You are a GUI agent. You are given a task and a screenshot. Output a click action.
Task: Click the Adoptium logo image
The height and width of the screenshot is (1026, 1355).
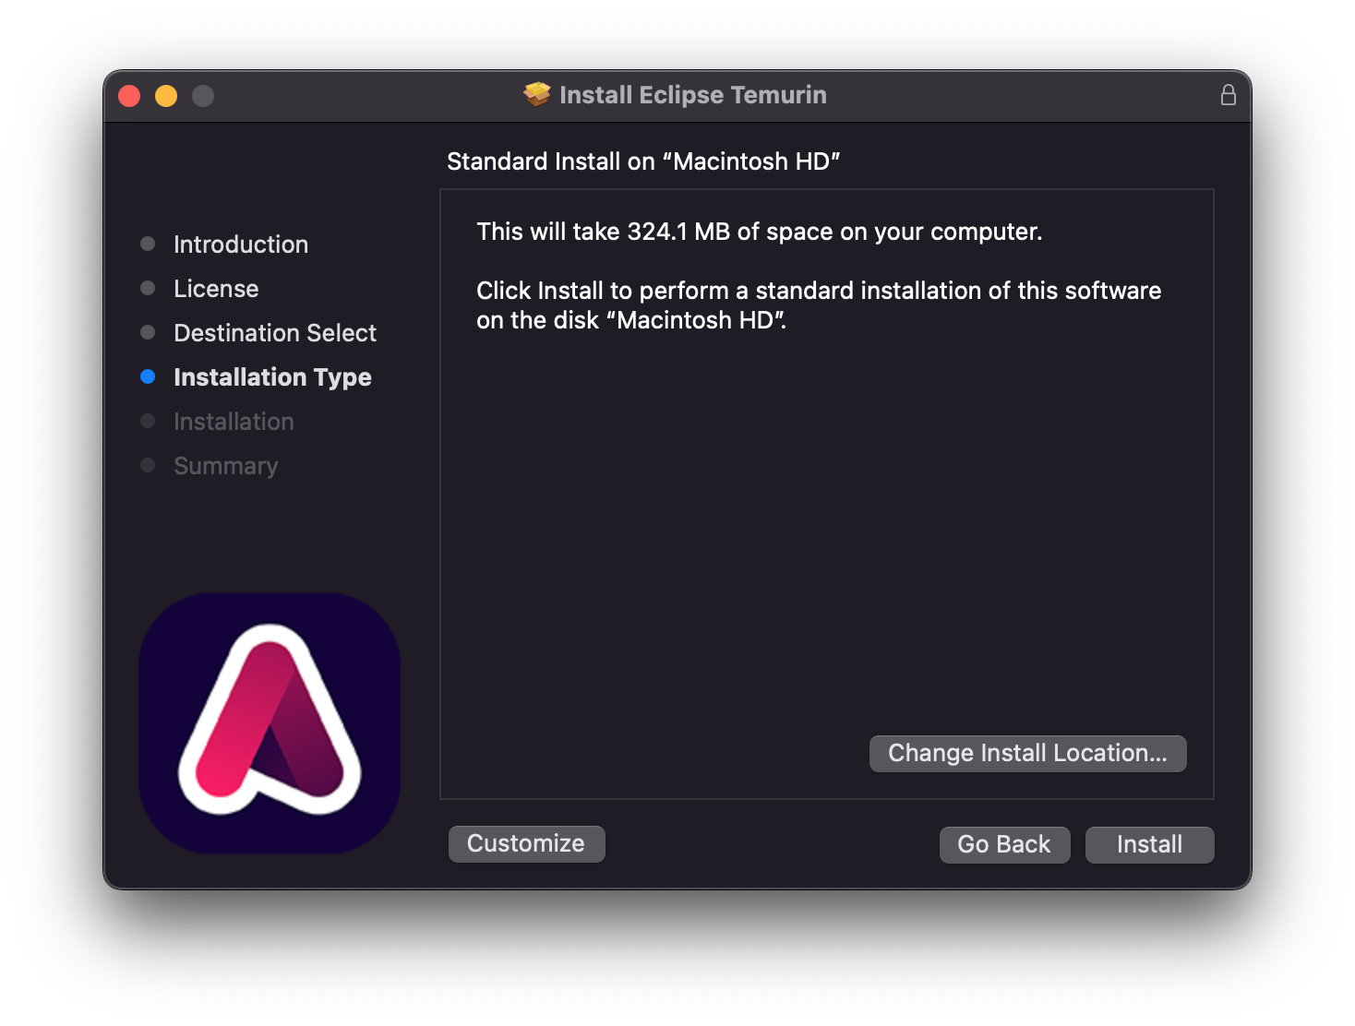pyautogui.click(x=270, y=722)
